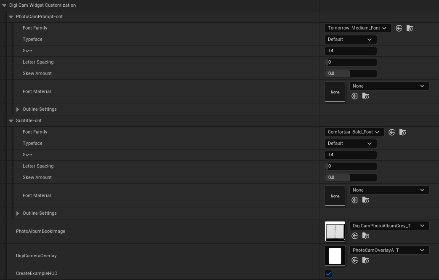Collapse the SubtitleFont section
439x280 pixels.
point(11,121)
